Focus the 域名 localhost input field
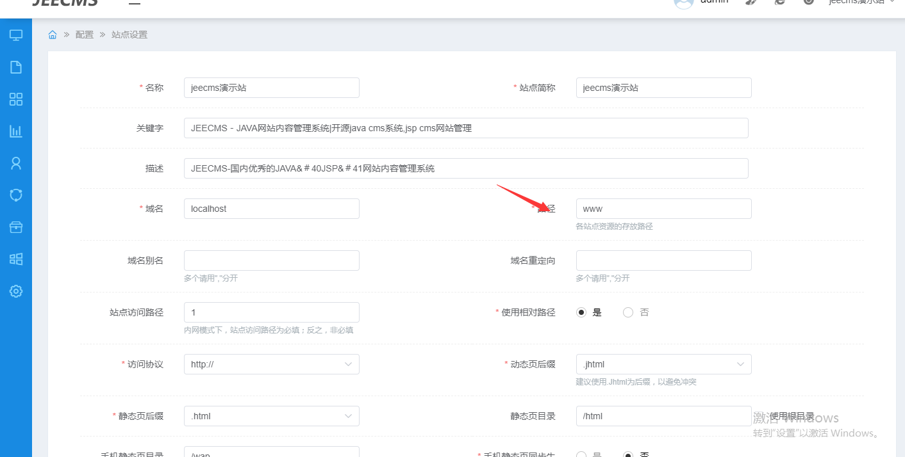 272,209
